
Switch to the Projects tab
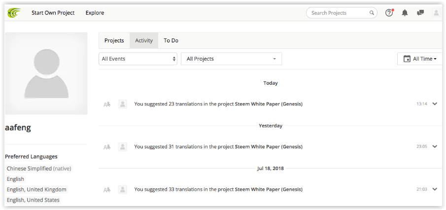click(114, 40)
